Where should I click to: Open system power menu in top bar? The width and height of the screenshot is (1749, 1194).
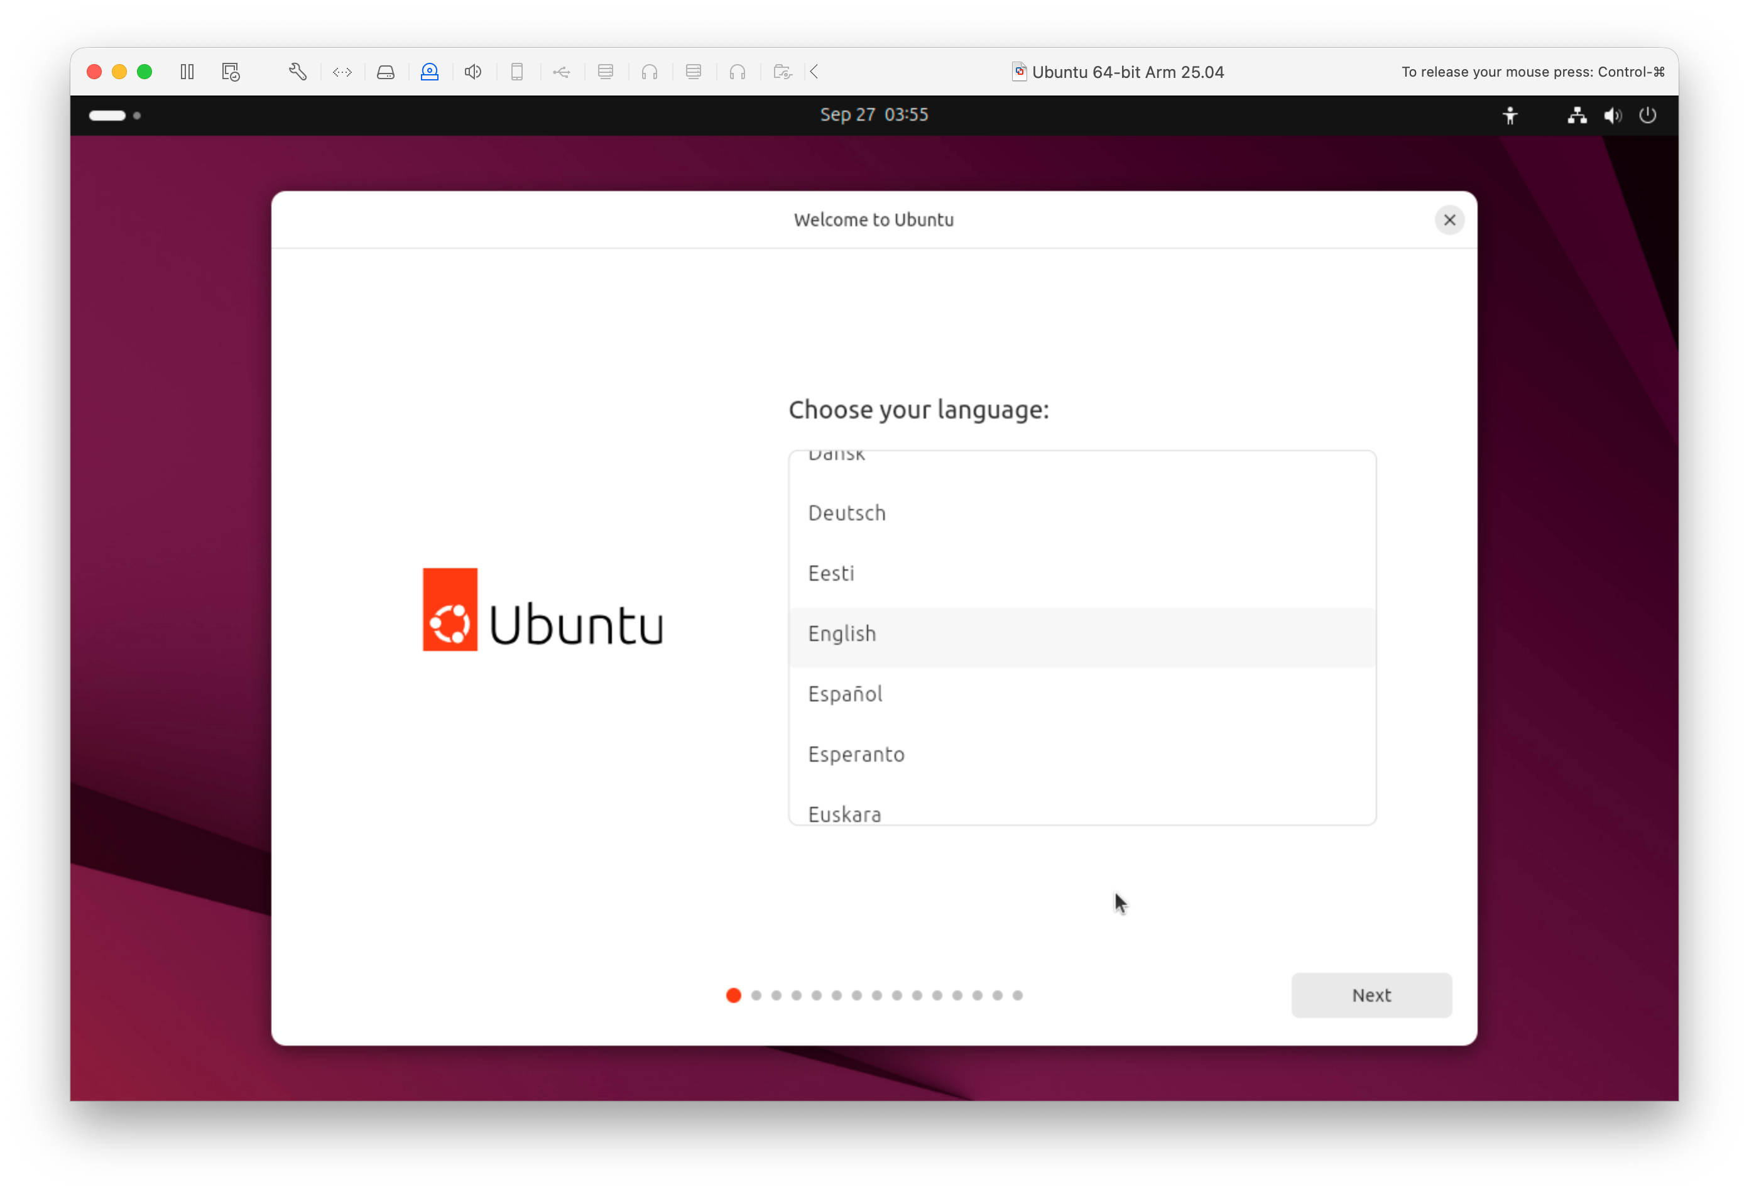pos(1647,115)
